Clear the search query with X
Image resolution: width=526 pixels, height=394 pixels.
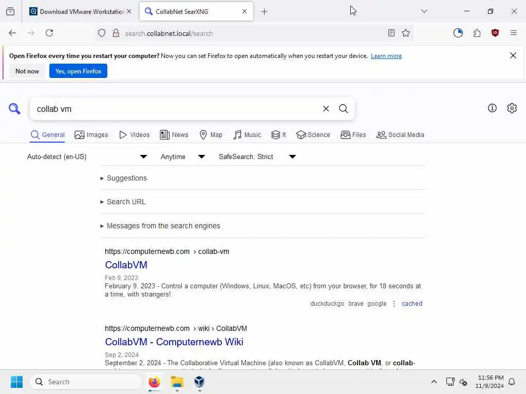point(326,109)
